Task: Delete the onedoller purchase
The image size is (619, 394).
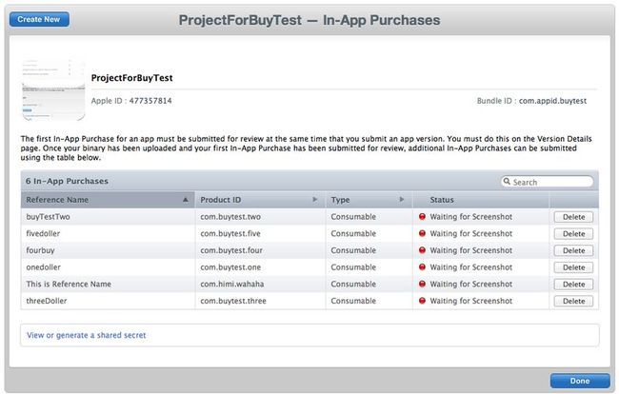Action: coord(573,267)
